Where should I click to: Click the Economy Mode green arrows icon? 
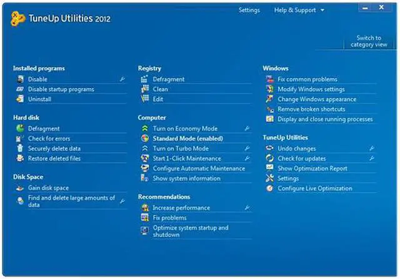point(144,129)
